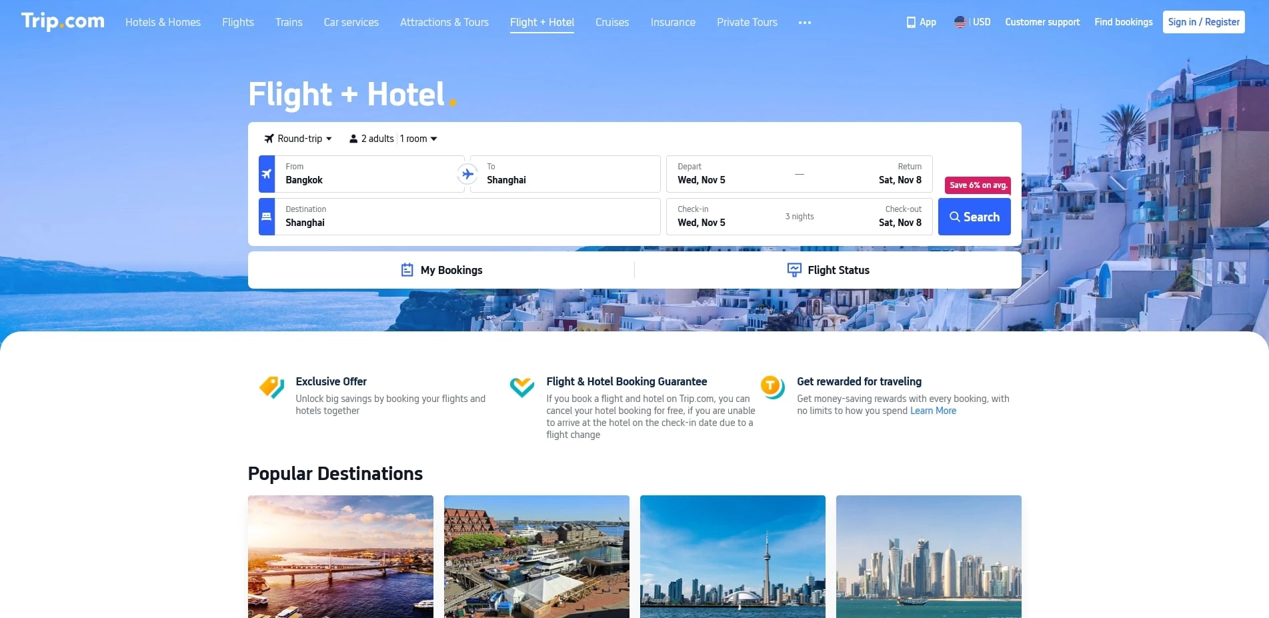
Task: Click the Exclusive Offer tag icon
Action: [x=272, y=387]
